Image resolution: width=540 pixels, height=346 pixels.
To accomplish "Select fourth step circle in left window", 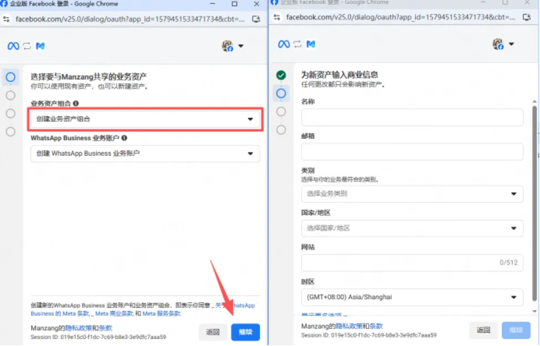I will 11,132.
